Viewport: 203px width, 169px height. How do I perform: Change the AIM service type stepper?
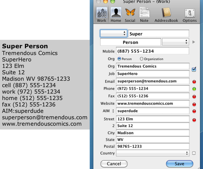point(113,111)
